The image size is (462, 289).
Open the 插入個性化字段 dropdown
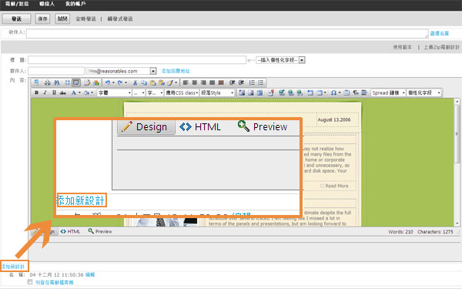280,60
